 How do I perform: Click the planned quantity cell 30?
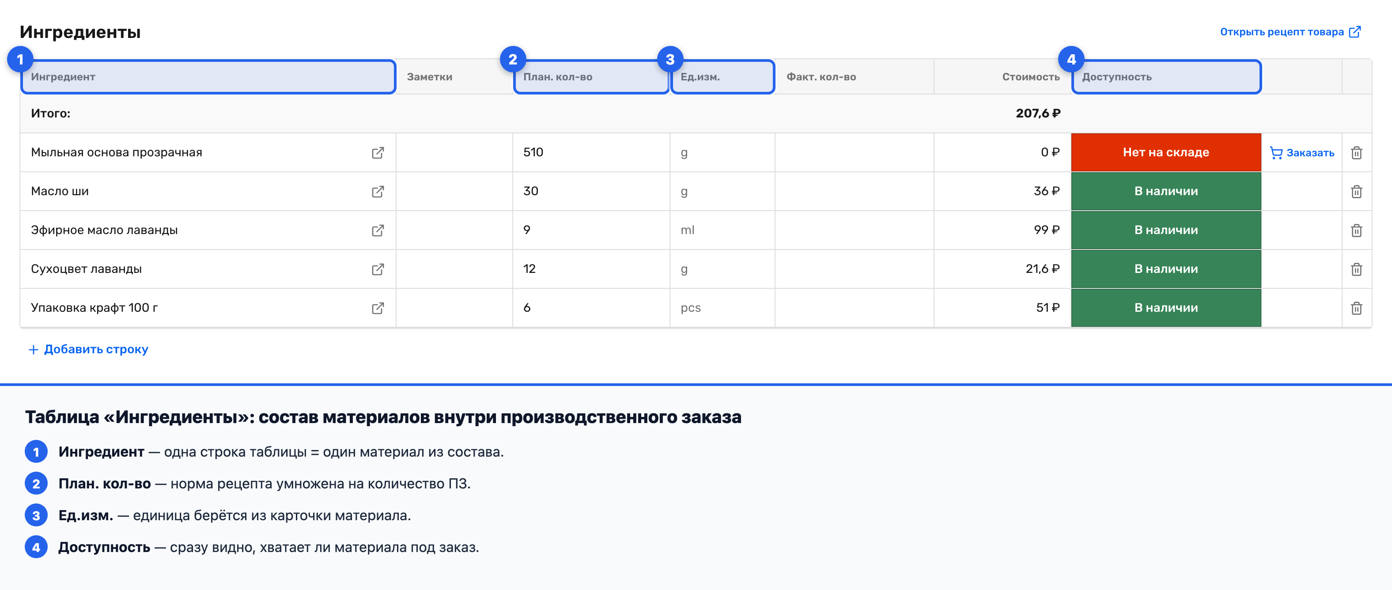click(591, 191)
